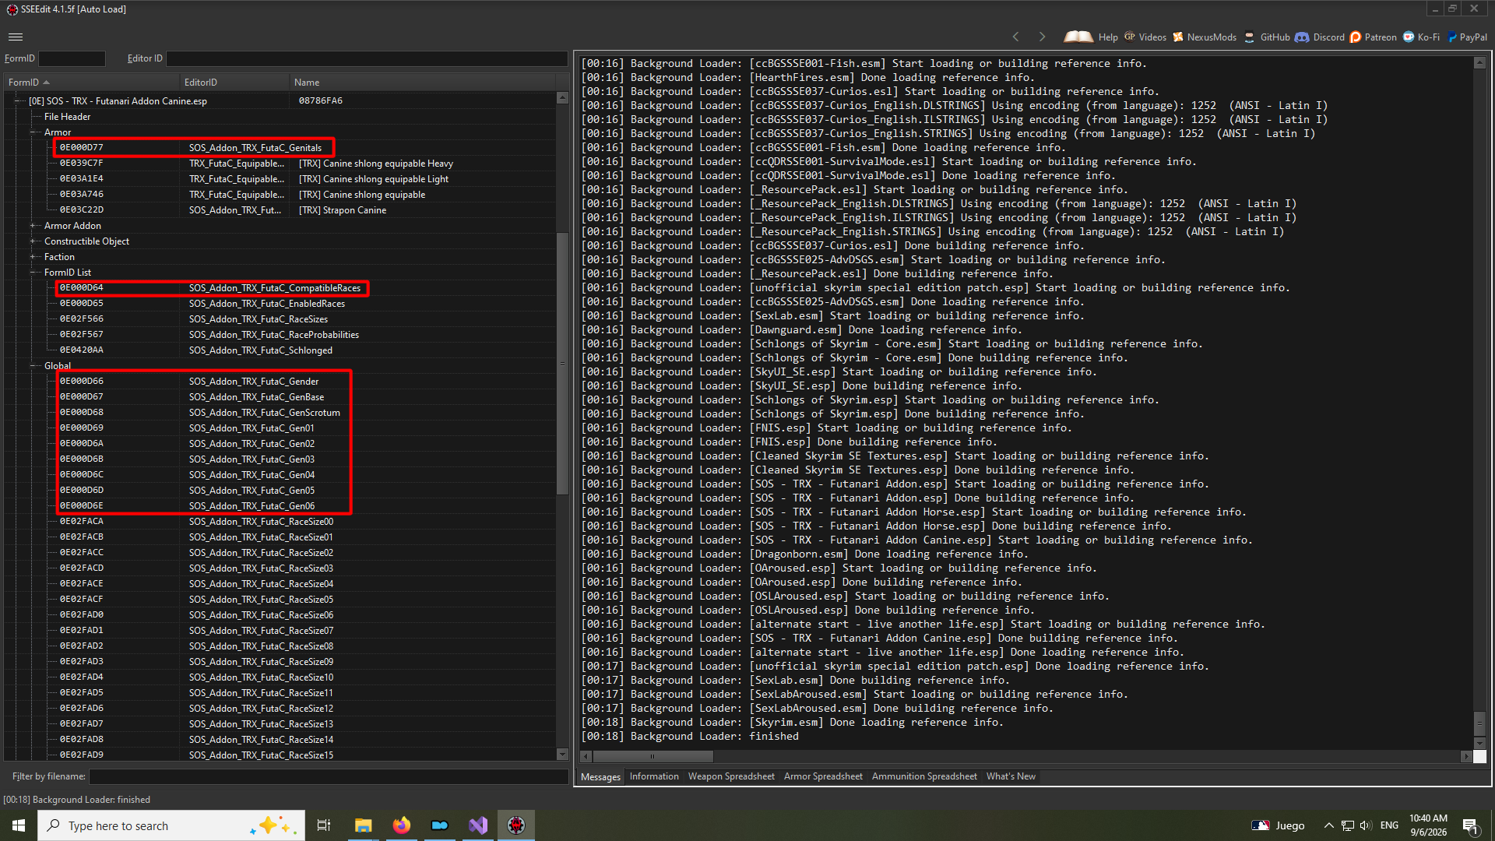The width and height of the screenshot is (1495, 841).
Task: Go forward with the right navigation arrow
Action: click(1042, 37)
